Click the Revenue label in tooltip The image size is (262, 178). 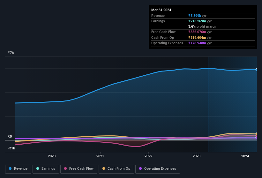(158, 16)
